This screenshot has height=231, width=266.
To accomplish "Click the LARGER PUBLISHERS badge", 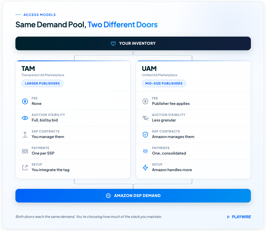I will click(42, 83).
